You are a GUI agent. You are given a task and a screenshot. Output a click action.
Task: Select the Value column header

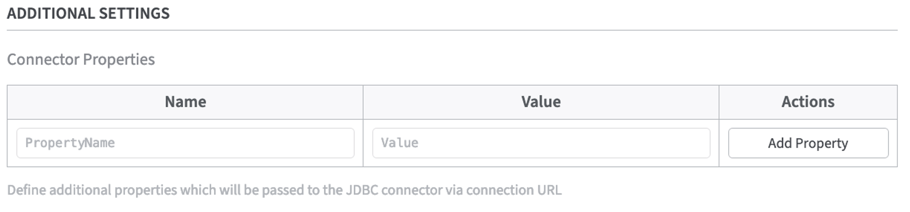tap(541, 102)
